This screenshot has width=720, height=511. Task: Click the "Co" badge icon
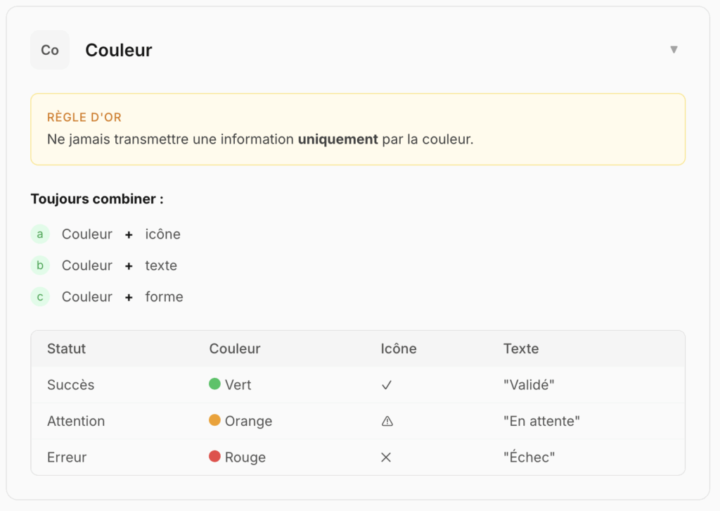50,50
